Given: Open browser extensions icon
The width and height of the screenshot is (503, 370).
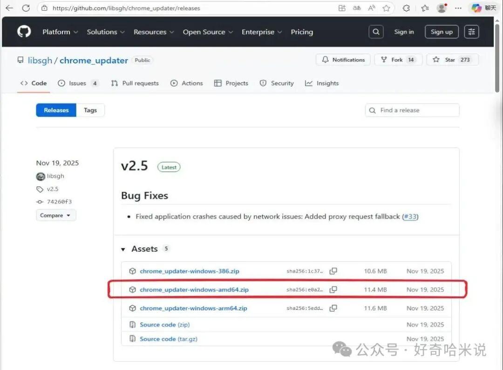Looking at the screenshot, I should click(406, 8).
